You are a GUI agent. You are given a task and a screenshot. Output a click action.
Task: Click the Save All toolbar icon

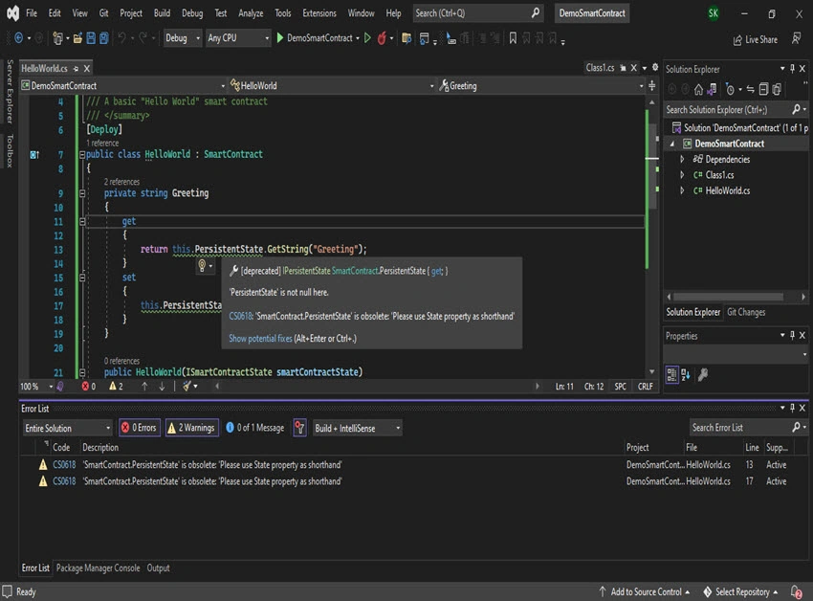[x=103, y=38]
